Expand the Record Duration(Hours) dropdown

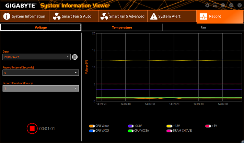[41, 88]
